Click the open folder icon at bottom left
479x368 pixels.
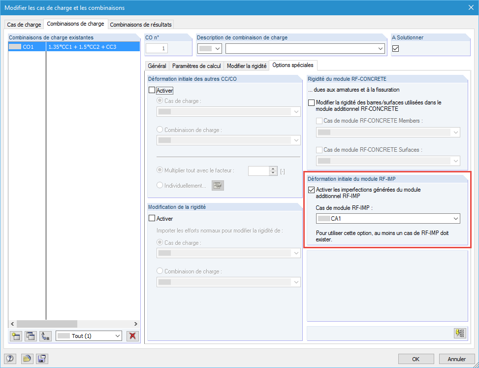pyautogui.click(x=27, y=359)
